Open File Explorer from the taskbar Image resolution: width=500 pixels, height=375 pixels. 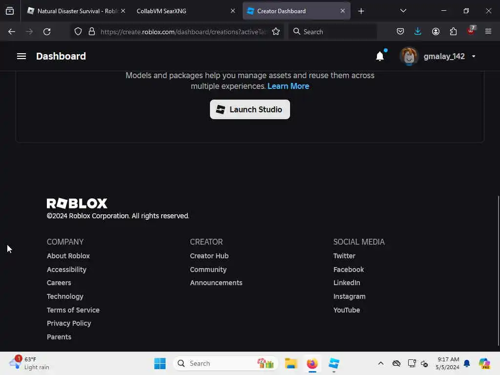[x=291, y=363]
